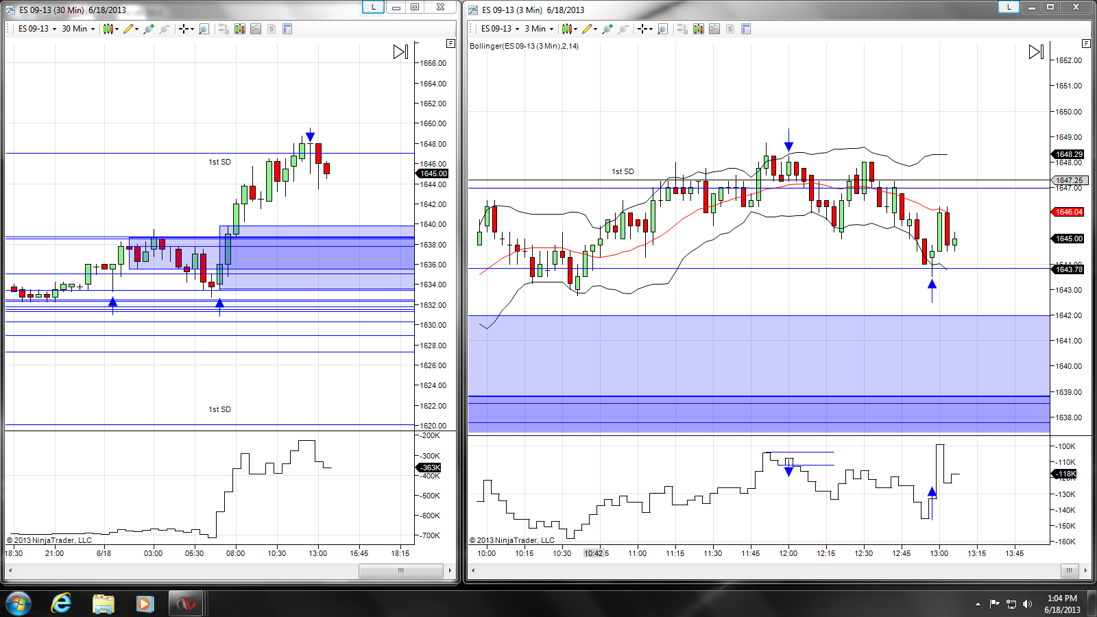1097x617 pixels.
Task: Open Data Series icon in 3 Min toolbar
Action: (x=699, y=29)
